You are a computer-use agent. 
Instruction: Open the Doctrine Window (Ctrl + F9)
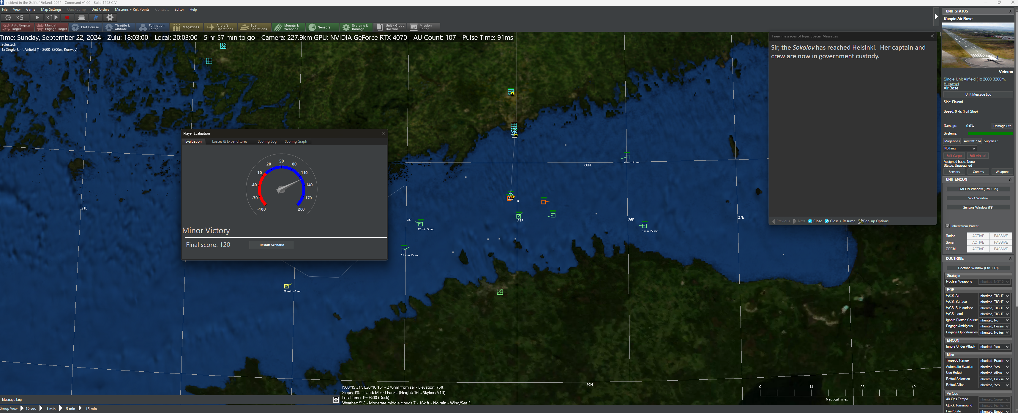978,268
